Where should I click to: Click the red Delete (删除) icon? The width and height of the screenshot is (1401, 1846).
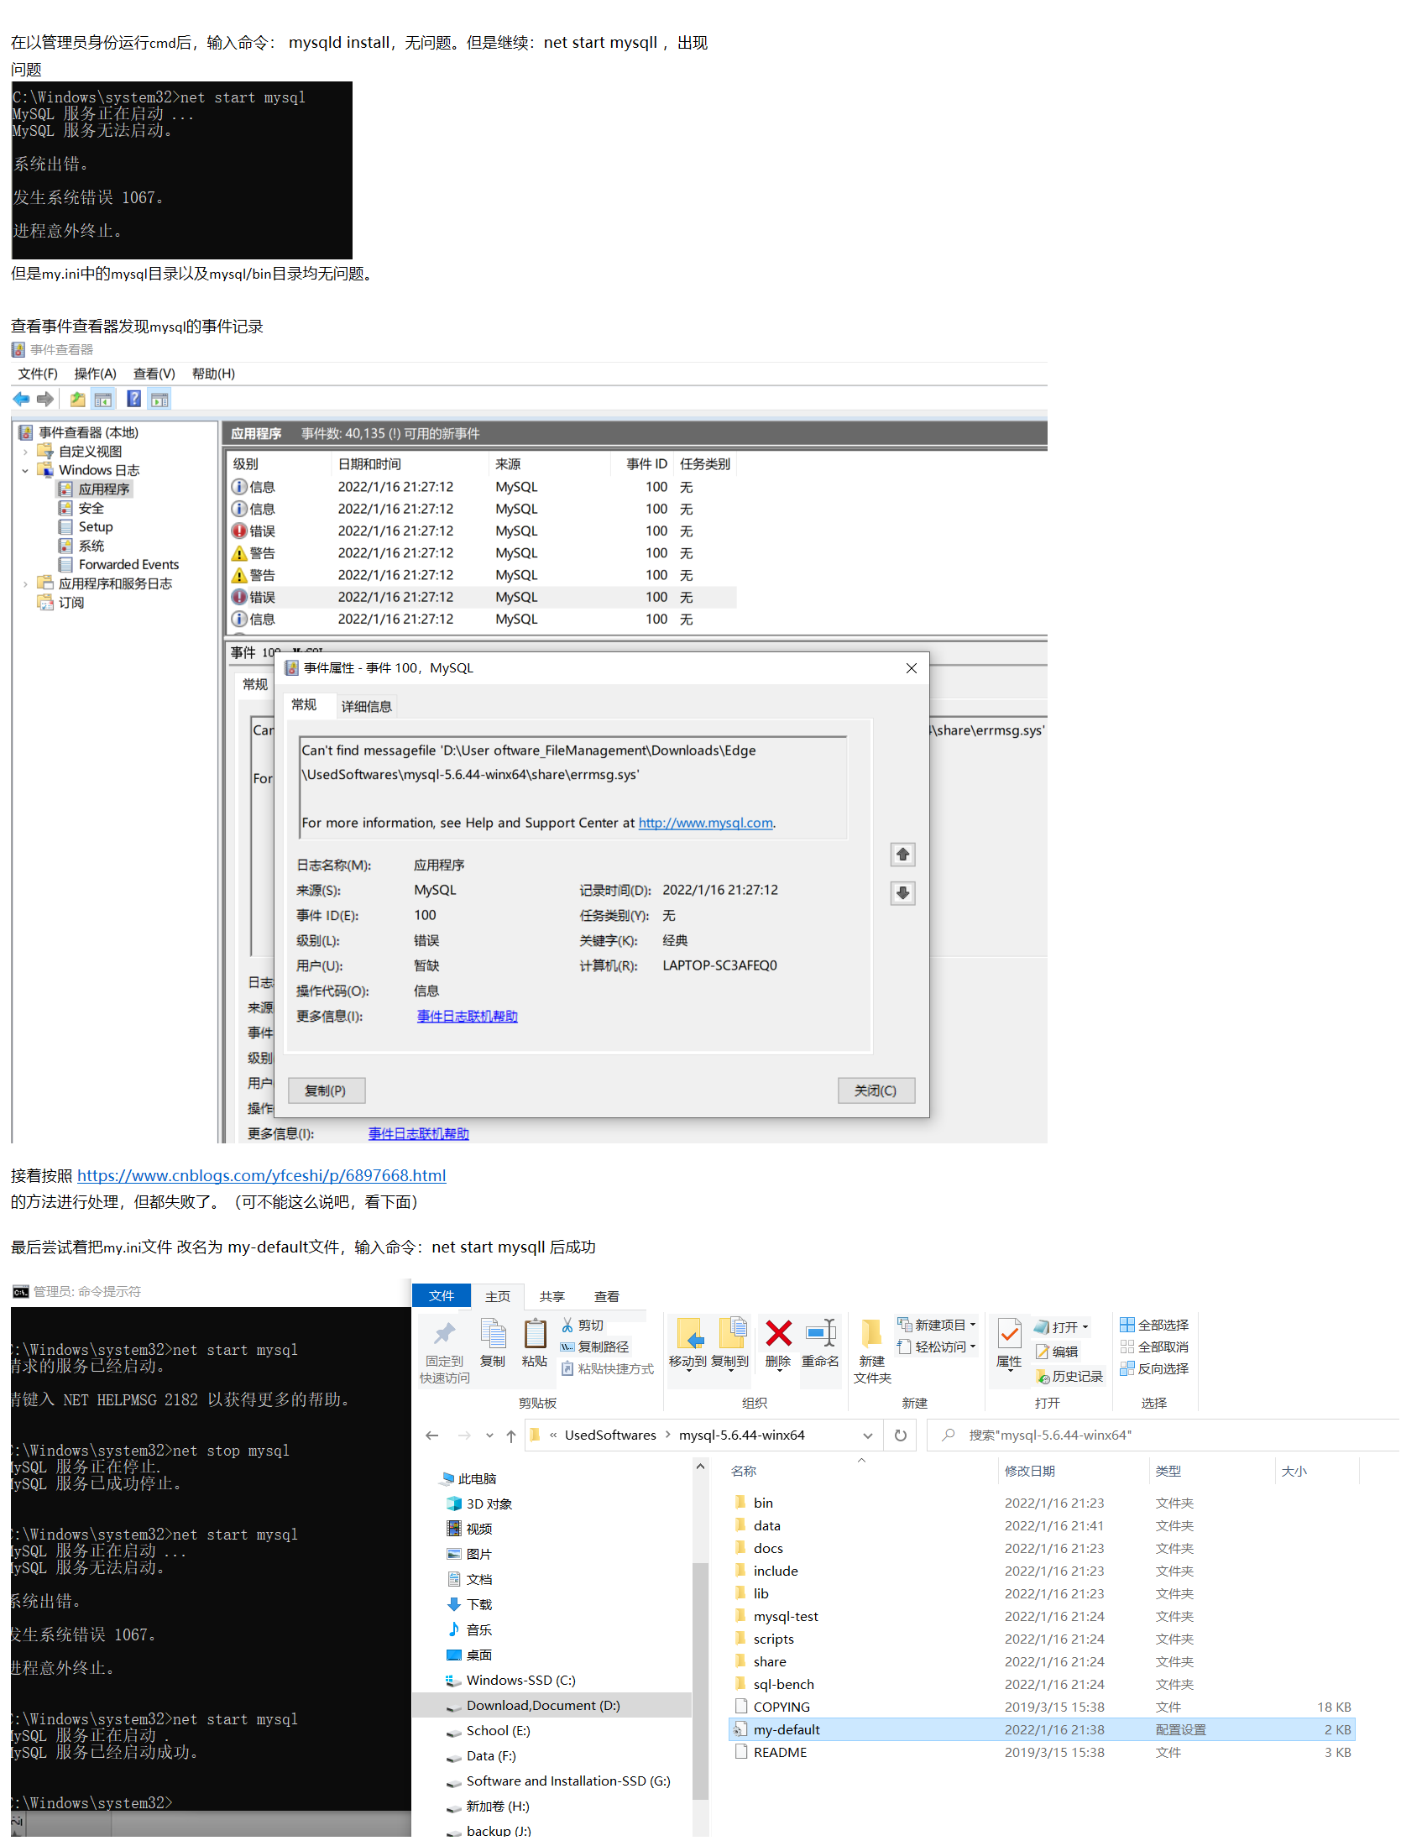778,1333
